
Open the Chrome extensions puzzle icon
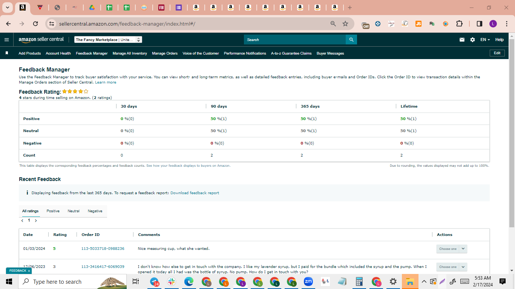(459, 24)
